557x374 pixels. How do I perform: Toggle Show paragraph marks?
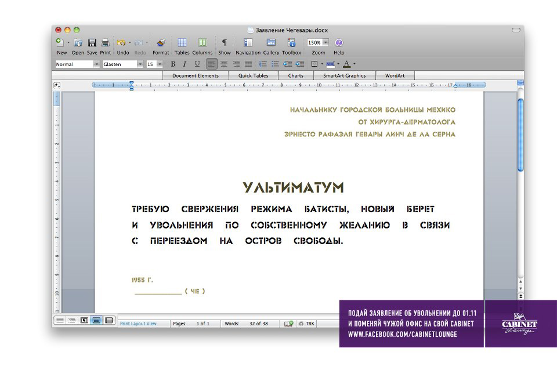[224, 42]
